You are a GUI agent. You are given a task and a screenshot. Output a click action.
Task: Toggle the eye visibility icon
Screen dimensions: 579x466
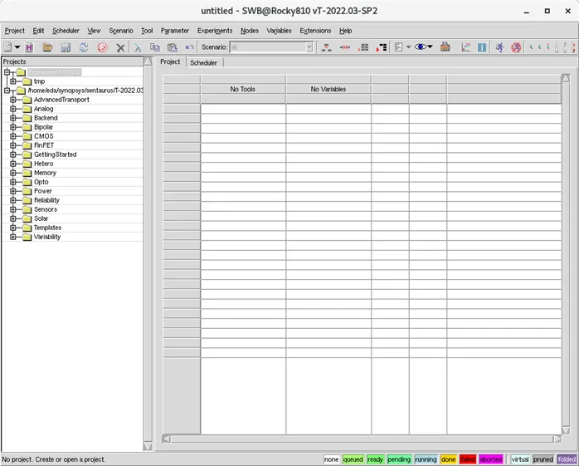coord(421,47)
